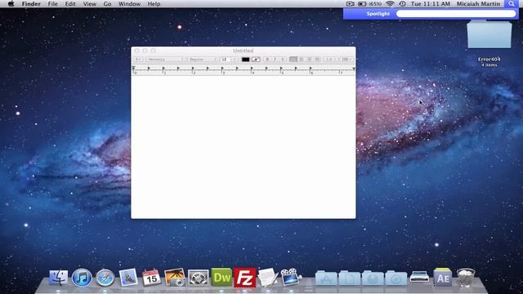Image resolution: width=523 pixels, height=294 pixels.
Task: Open the line spacing dropdown
Action: (330, 60)
